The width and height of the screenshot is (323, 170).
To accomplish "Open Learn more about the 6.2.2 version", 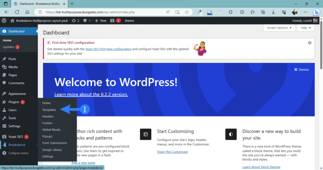I will coord(91,94).
